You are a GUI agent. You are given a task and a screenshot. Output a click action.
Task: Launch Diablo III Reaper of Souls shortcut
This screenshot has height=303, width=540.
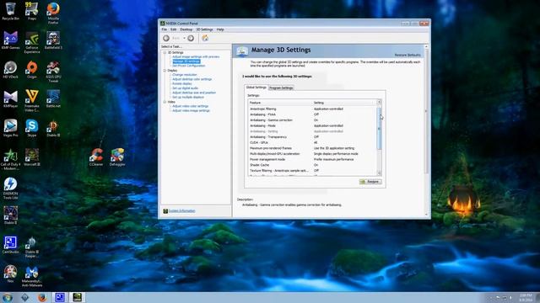[x=32, y=247]
